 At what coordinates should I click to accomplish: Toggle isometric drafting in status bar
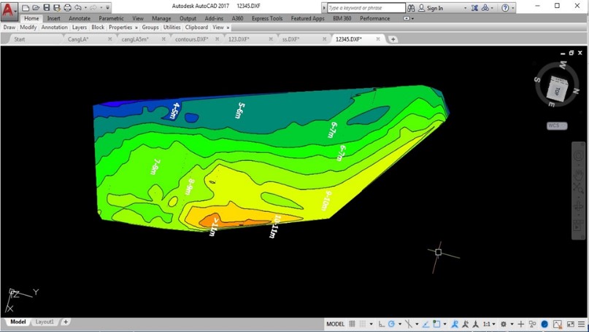pyautogui.click(x=408, y=324)
